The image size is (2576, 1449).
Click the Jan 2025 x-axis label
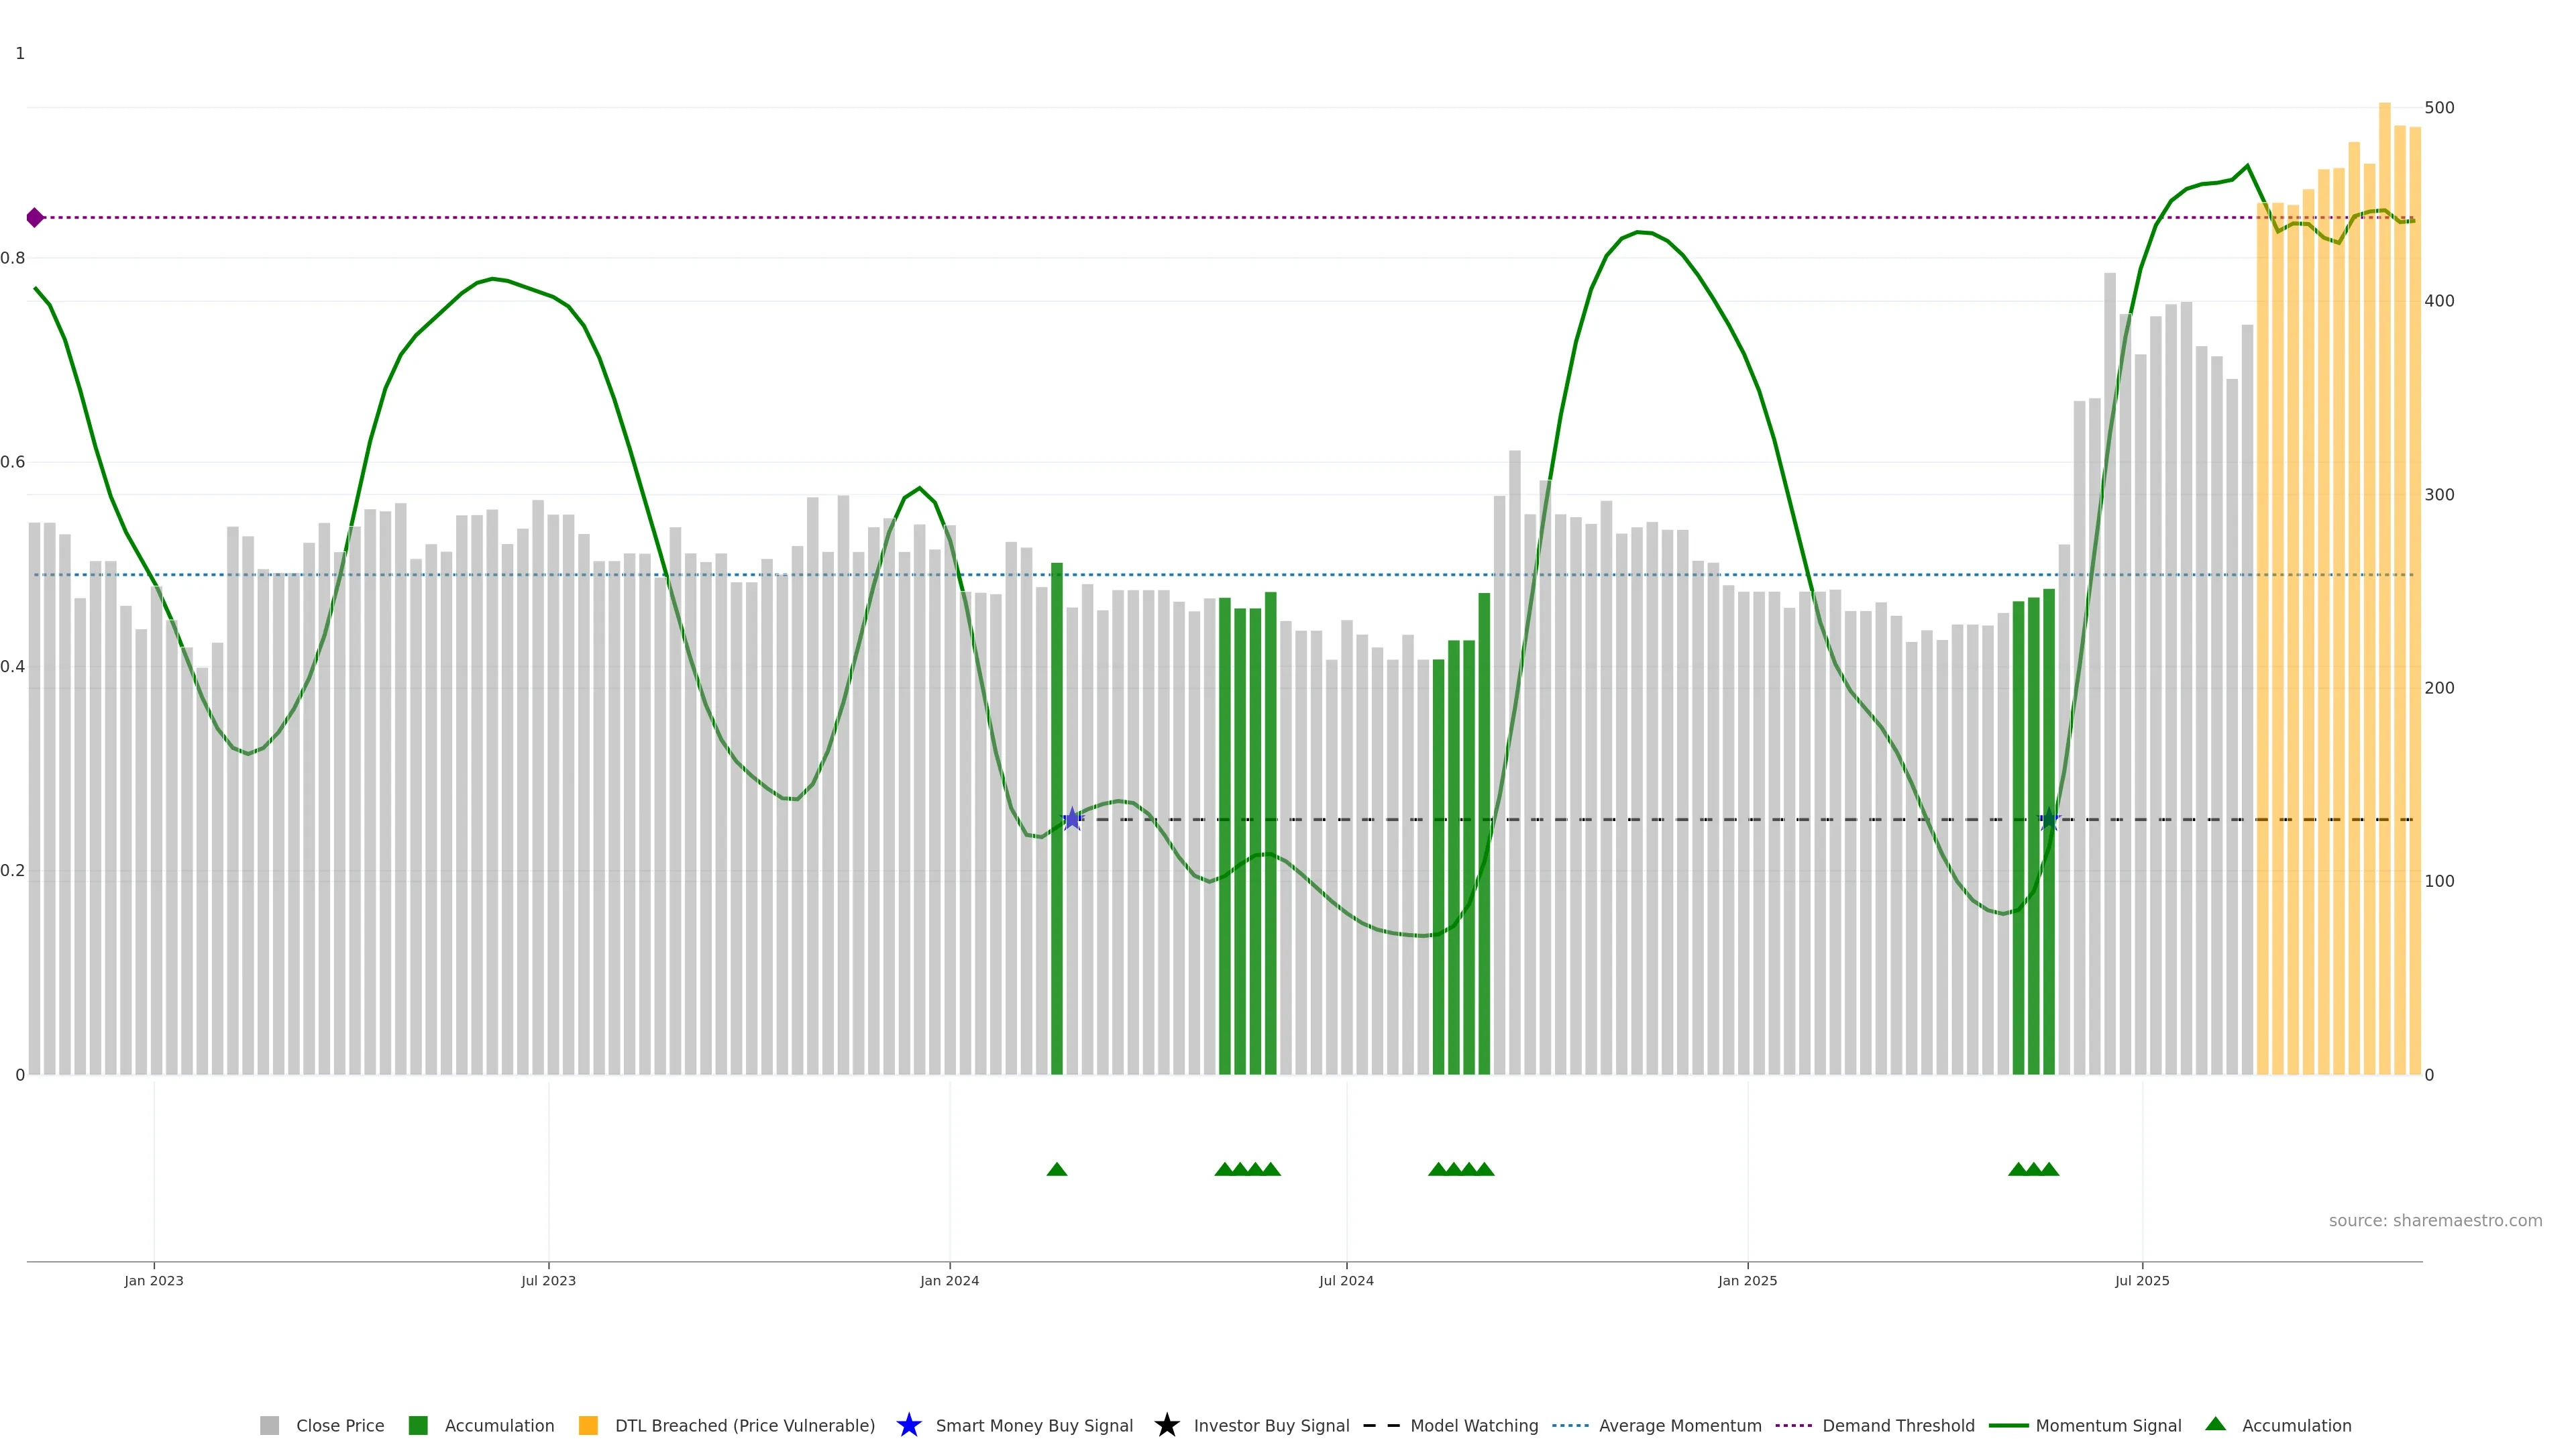(x=1747, y=1280)
